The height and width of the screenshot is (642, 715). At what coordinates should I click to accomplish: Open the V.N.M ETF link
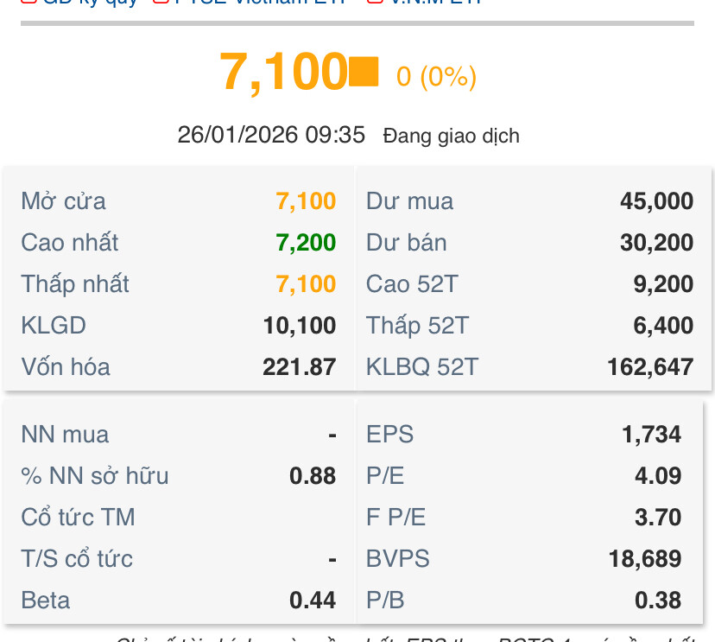434,3
